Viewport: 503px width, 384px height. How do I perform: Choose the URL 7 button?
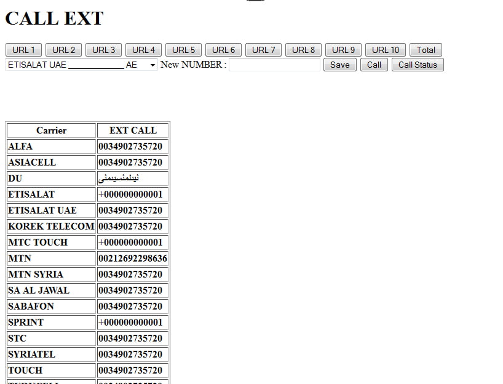[x=264, y=50]
